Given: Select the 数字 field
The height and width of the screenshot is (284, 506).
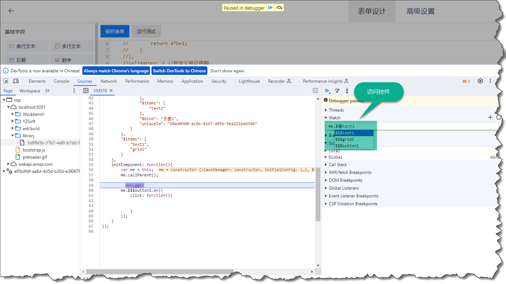Looking at the screenshot, I should 72,60.
